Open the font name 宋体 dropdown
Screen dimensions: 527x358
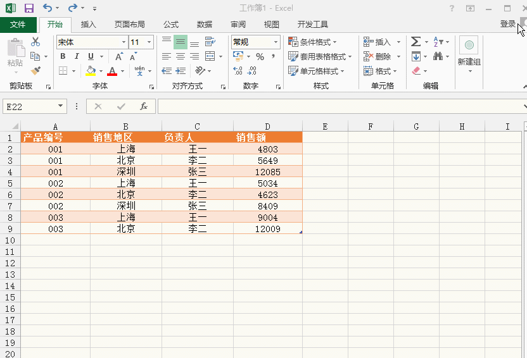[124, 42]
